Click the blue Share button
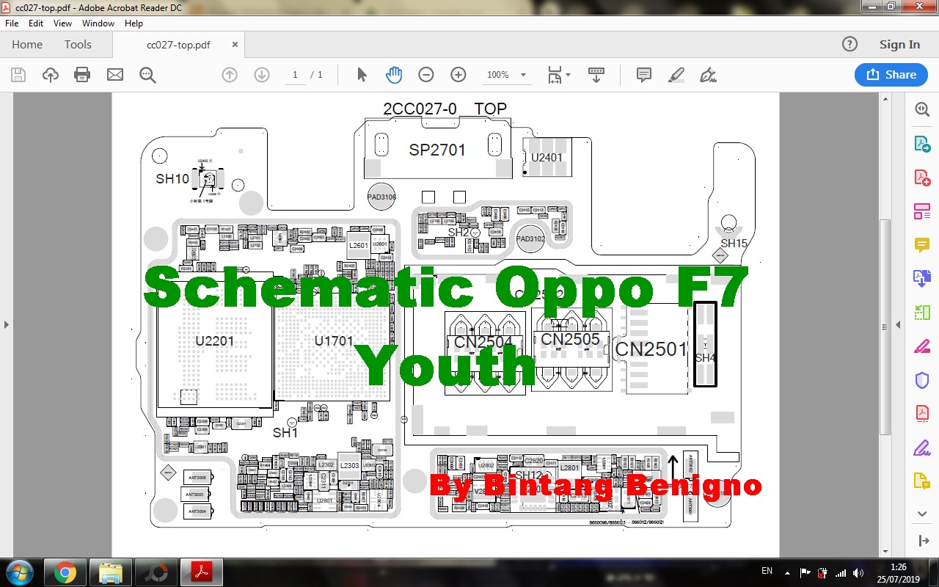Viewport: 939px width, 587px height. click(891, 74)
